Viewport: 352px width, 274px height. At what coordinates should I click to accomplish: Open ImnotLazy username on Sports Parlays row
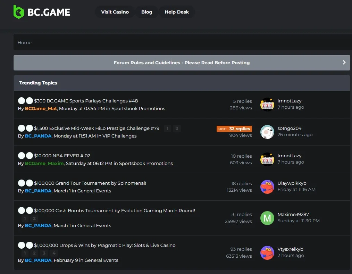pyautogui.click(x=290, y=101)
